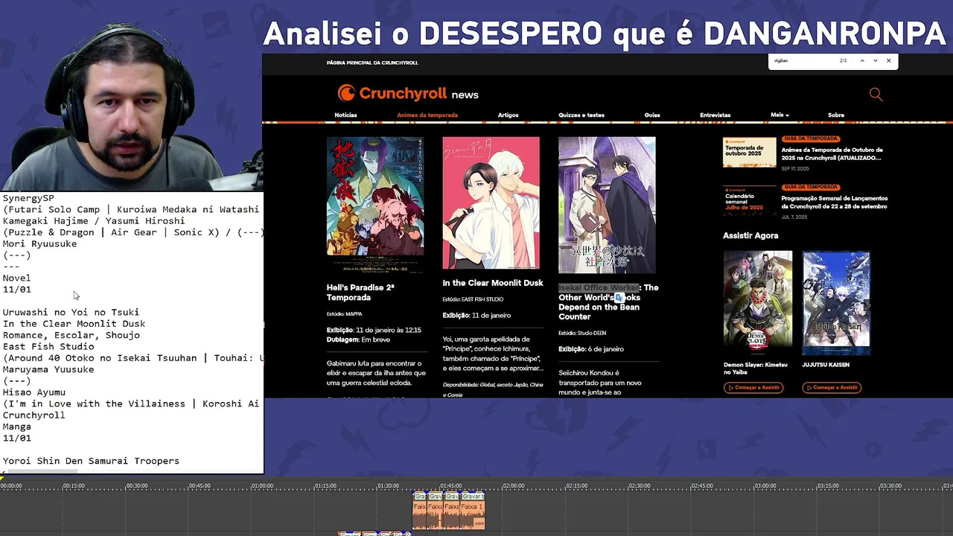The width and height of the screenshot is (953, 536).
Task: Open Demon Slayer poster under Assistir Agora
Action: 757,303
